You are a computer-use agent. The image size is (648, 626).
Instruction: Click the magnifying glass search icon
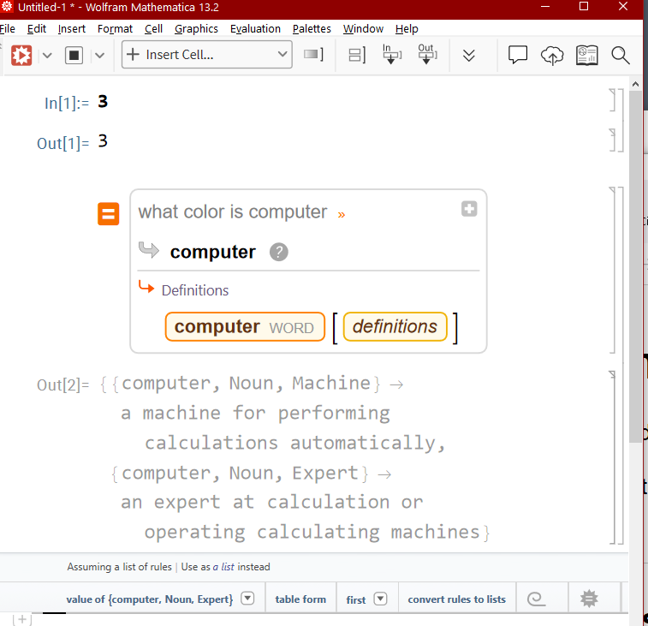pyautogui.click(x=621, y=56)
